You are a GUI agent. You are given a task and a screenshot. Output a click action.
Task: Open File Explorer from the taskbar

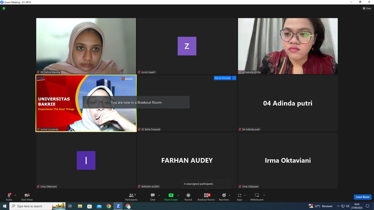point(80,206)
